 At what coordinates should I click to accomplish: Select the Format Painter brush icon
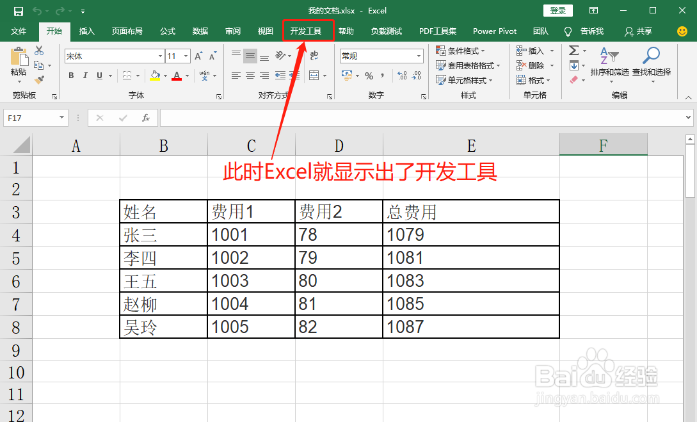39,80
